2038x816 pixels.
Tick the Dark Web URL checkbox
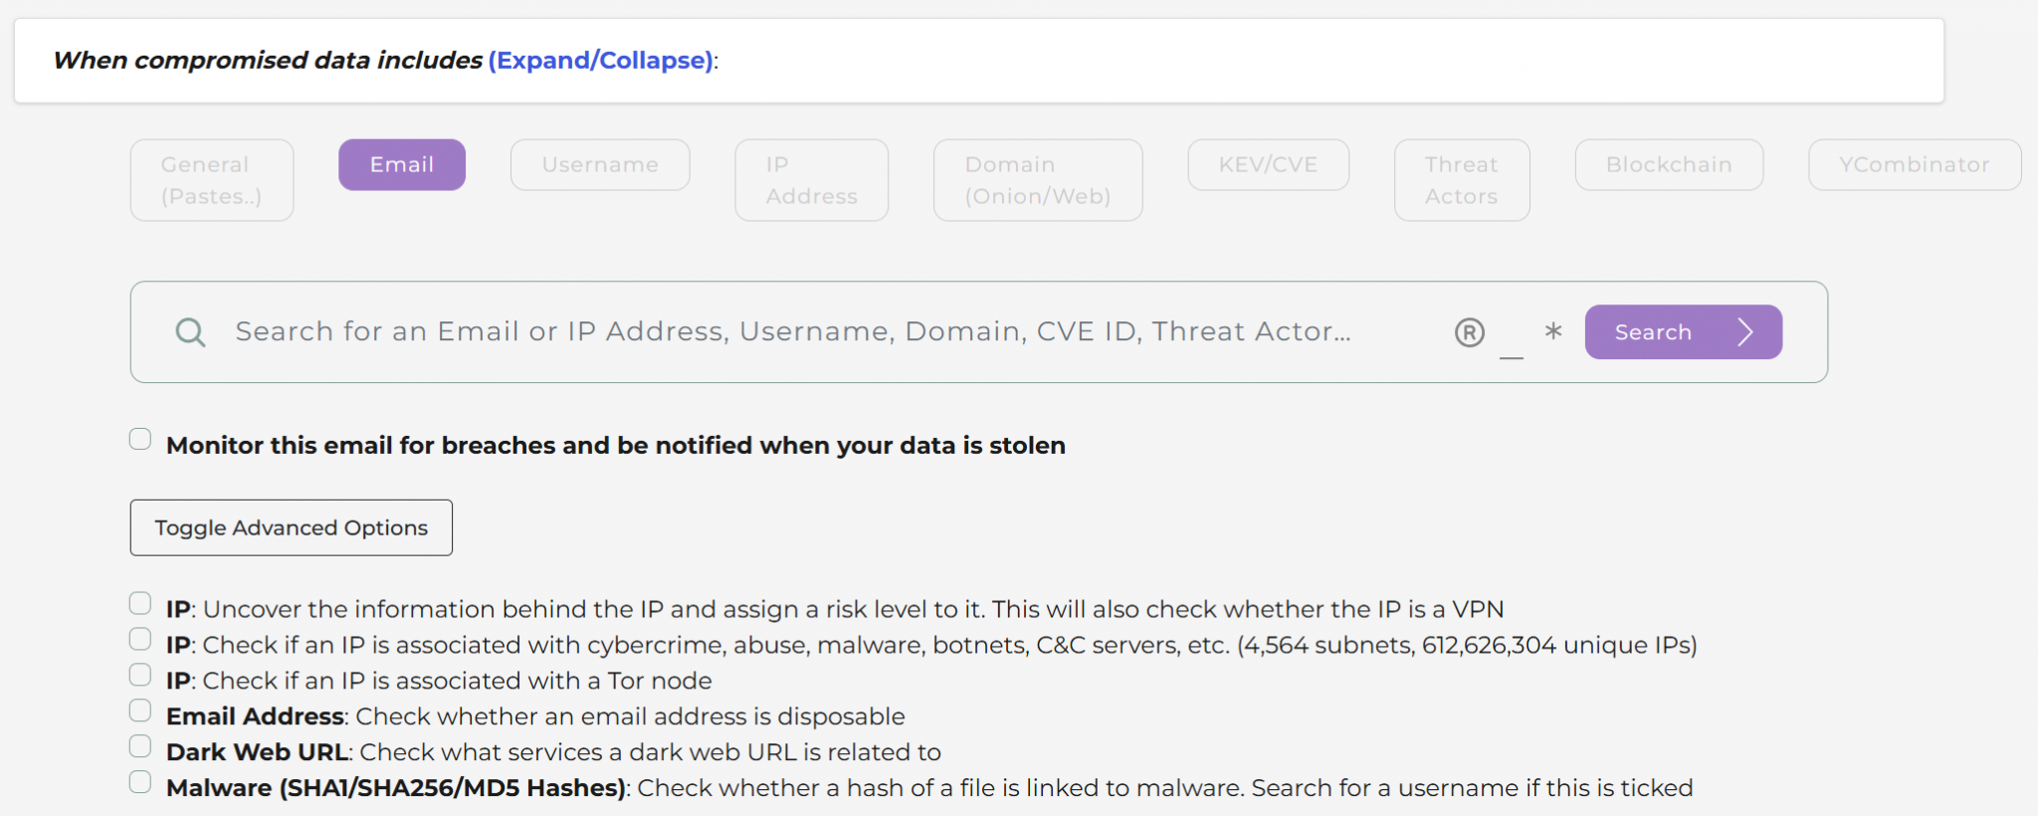(140, 746)
